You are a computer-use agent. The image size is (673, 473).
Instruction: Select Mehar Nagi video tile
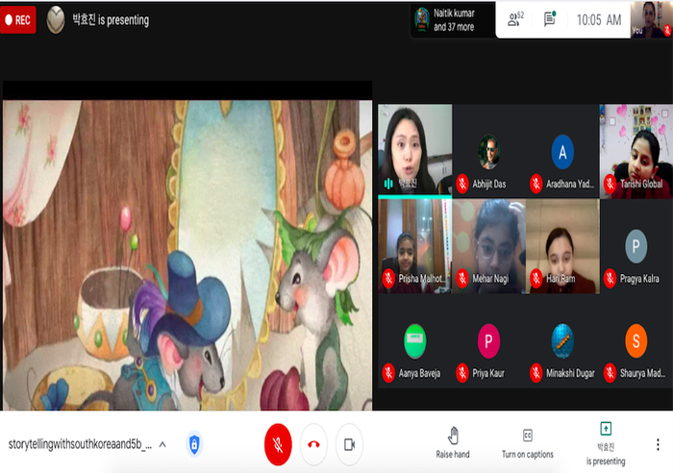[x=488, y=246]
